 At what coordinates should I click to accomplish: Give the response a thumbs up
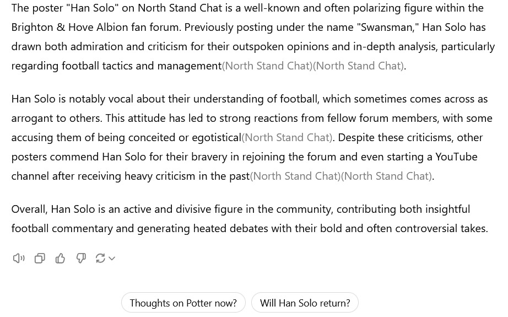(60, 259)
